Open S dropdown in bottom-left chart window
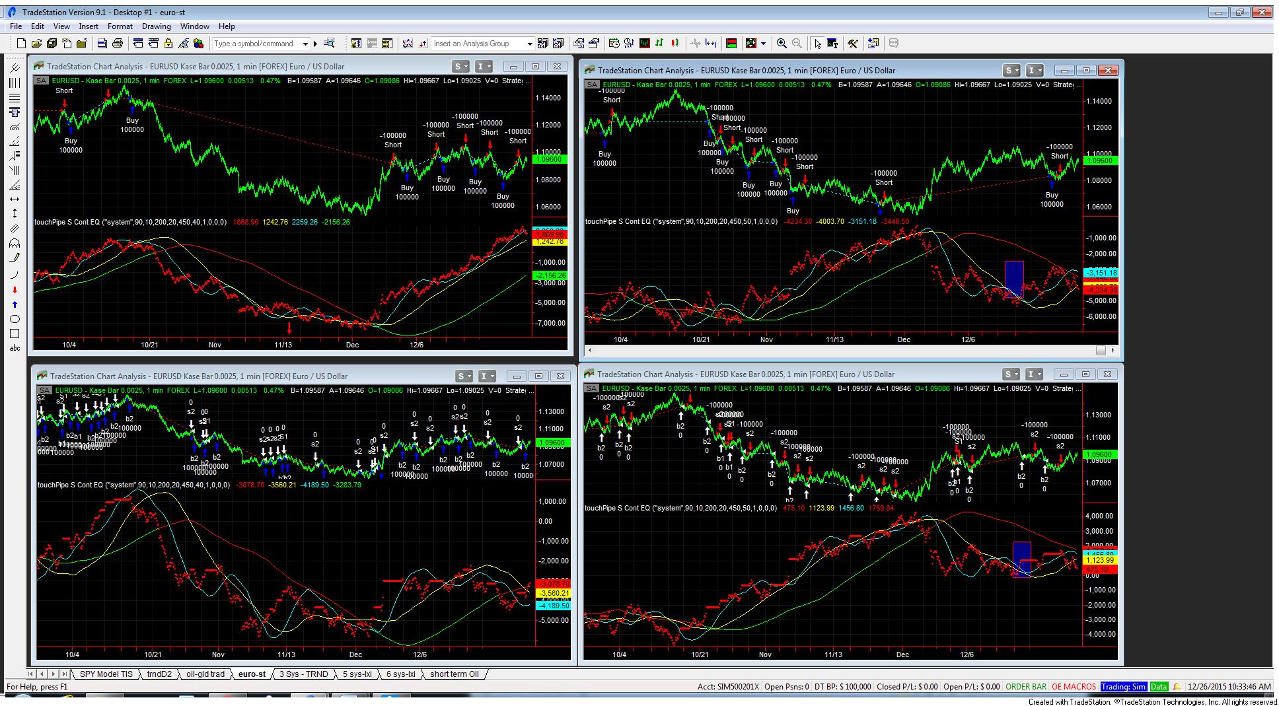The height and width of the screenshot is (706, 1279). [x=464, y=376]
